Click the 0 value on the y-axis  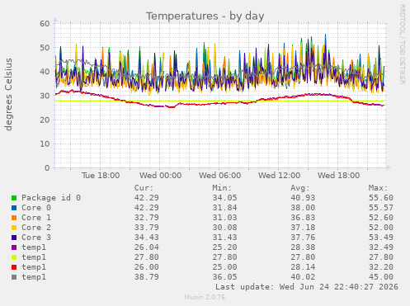(x=47, y=168)
